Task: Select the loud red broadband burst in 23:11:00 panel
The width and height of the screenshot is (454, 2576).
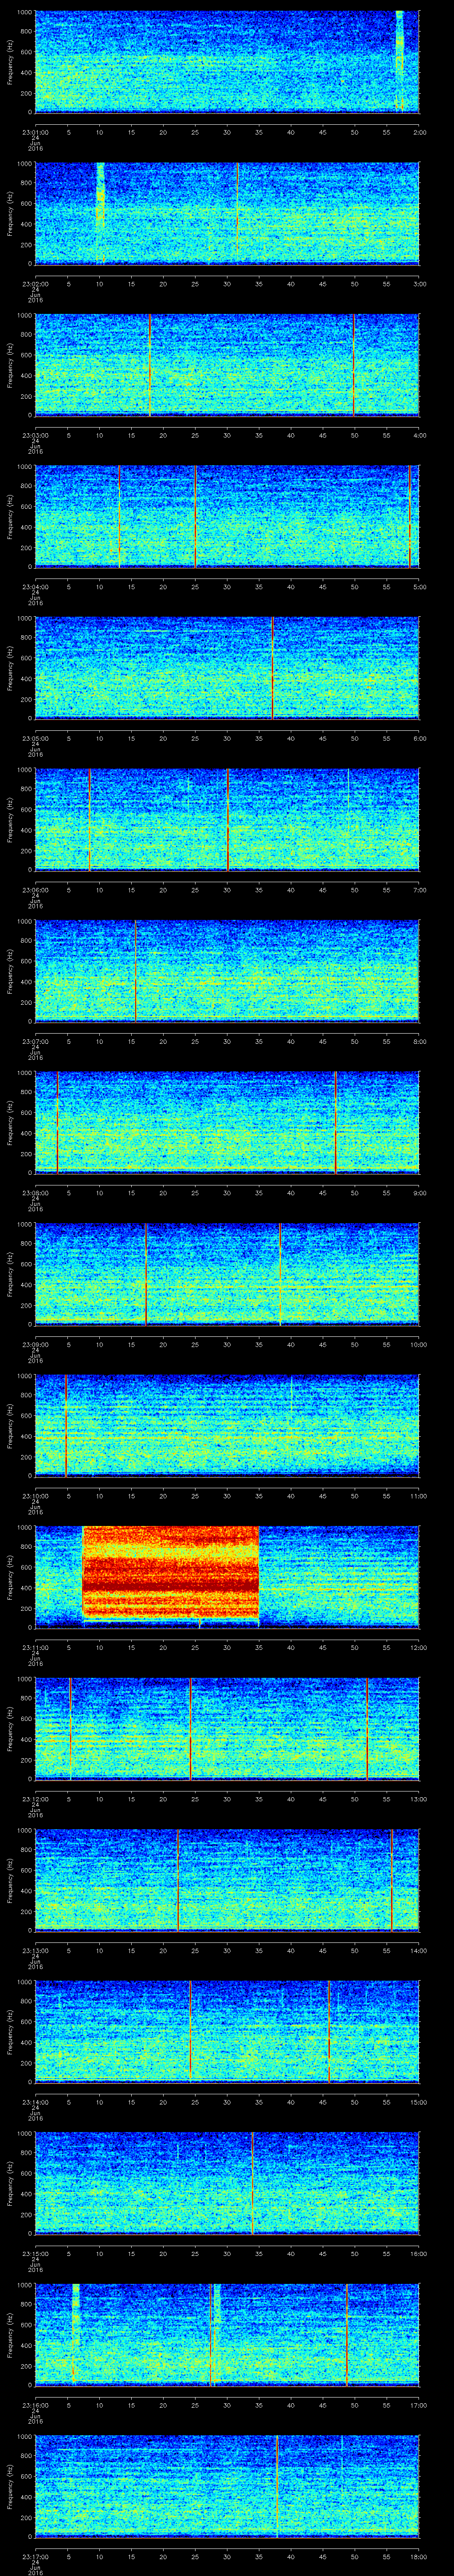Action: [171, 1572]
